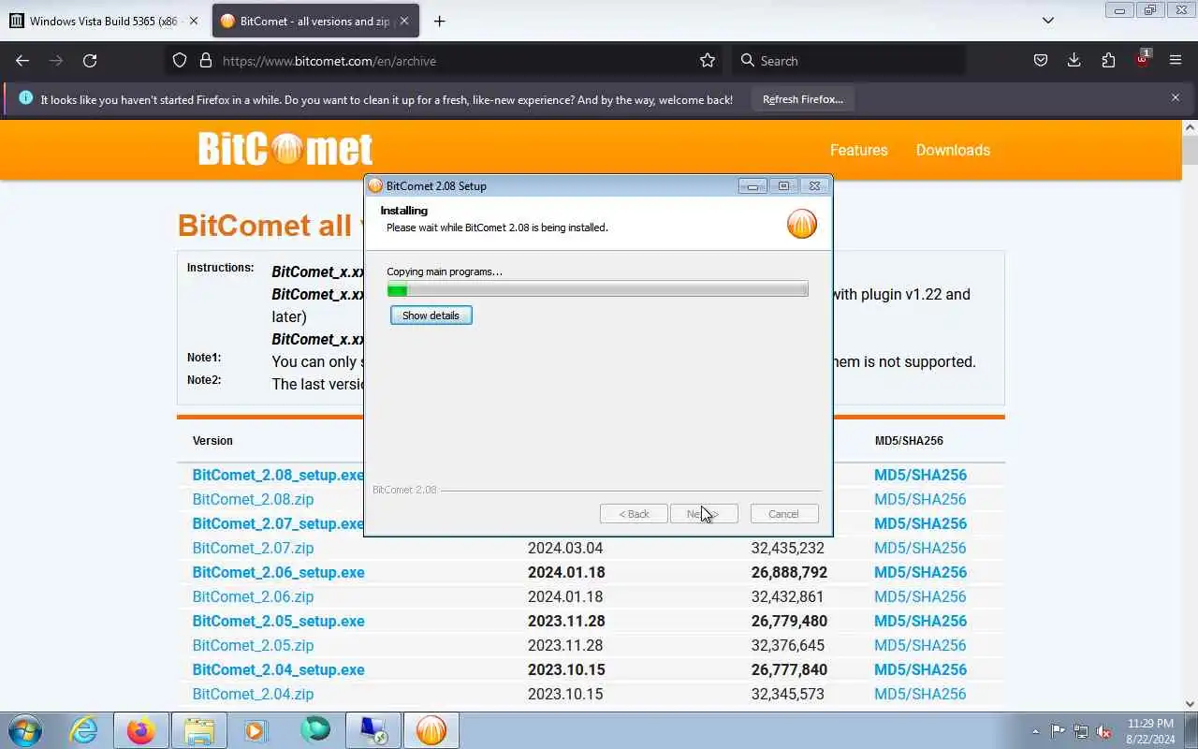Download BitComet_2.07.zip
This screenshot has height=749, width=1198.
[x=253, y=548]
